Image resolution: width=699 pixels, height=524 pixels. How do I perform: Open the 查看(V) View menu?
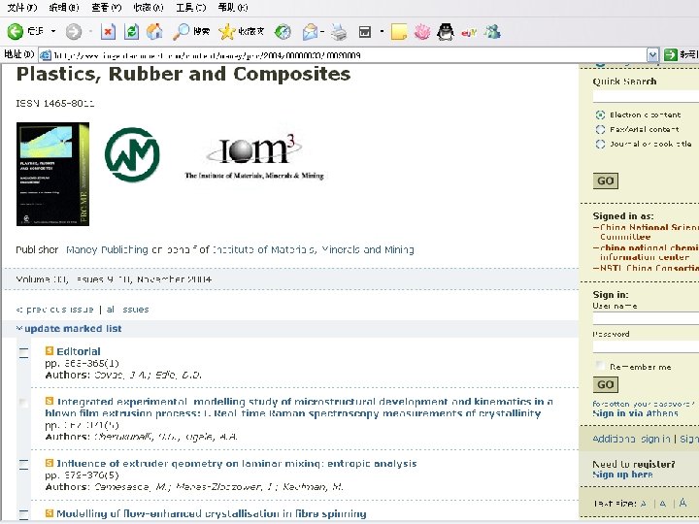[x=107, y=7]
